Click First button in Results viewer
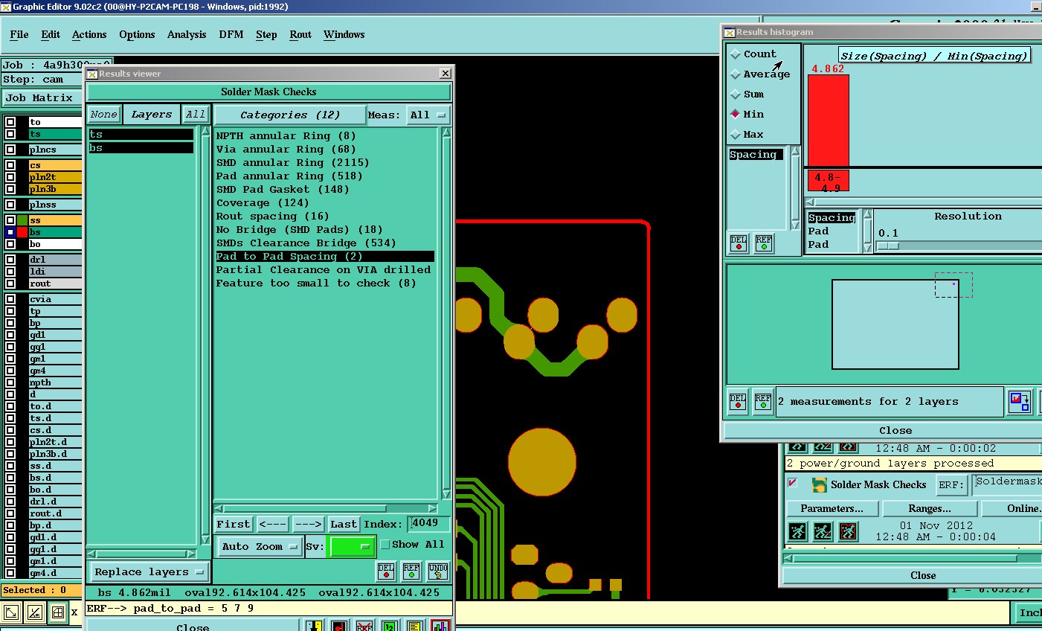Image resolution: width=1042 pixels, height=631 pixels. click(x=234, y=525)
